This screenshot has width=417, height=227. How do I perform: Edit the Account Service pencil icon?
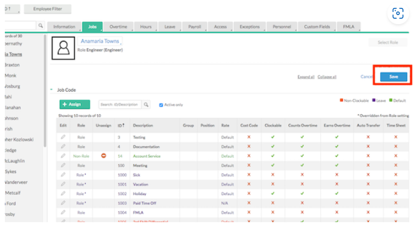tap(63, 156)
